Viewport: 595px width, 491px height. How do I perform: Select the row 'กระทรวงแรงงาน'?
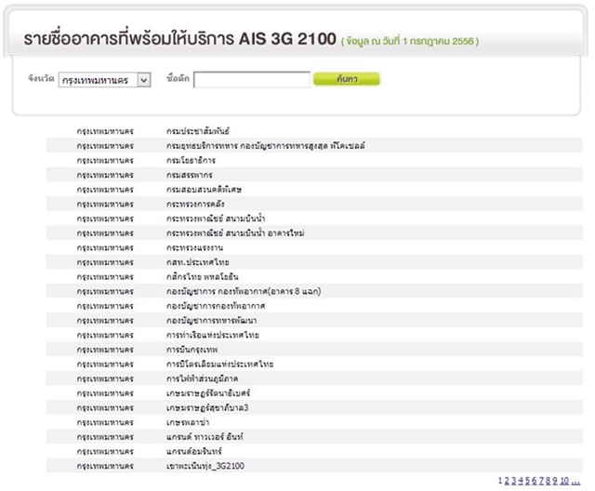(314, 247)
